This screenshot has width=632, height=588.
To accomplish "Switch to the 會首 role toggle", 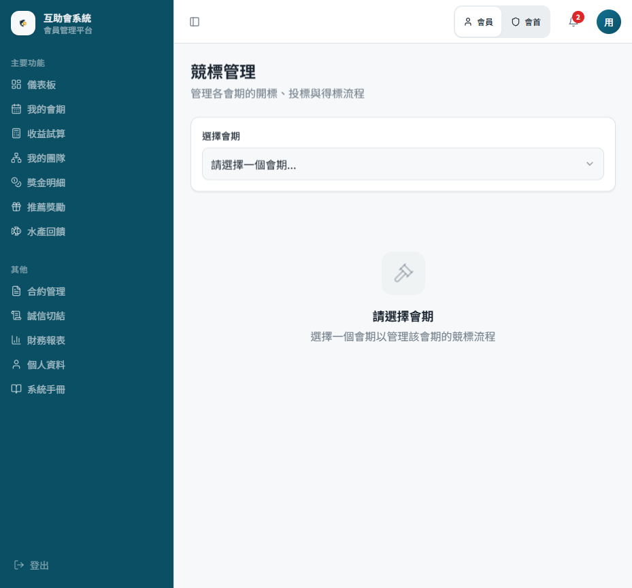I will pyautogui.click(x=526, y=22).
